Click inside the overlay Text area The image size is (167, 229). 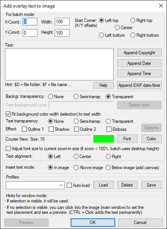(59, 64)
